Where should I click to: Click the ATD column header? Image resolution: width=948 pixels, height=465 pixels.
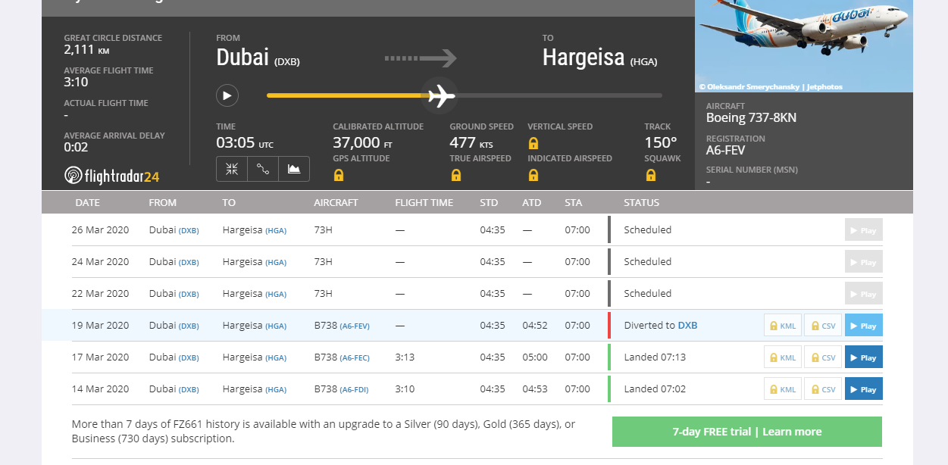click(531, 202)
